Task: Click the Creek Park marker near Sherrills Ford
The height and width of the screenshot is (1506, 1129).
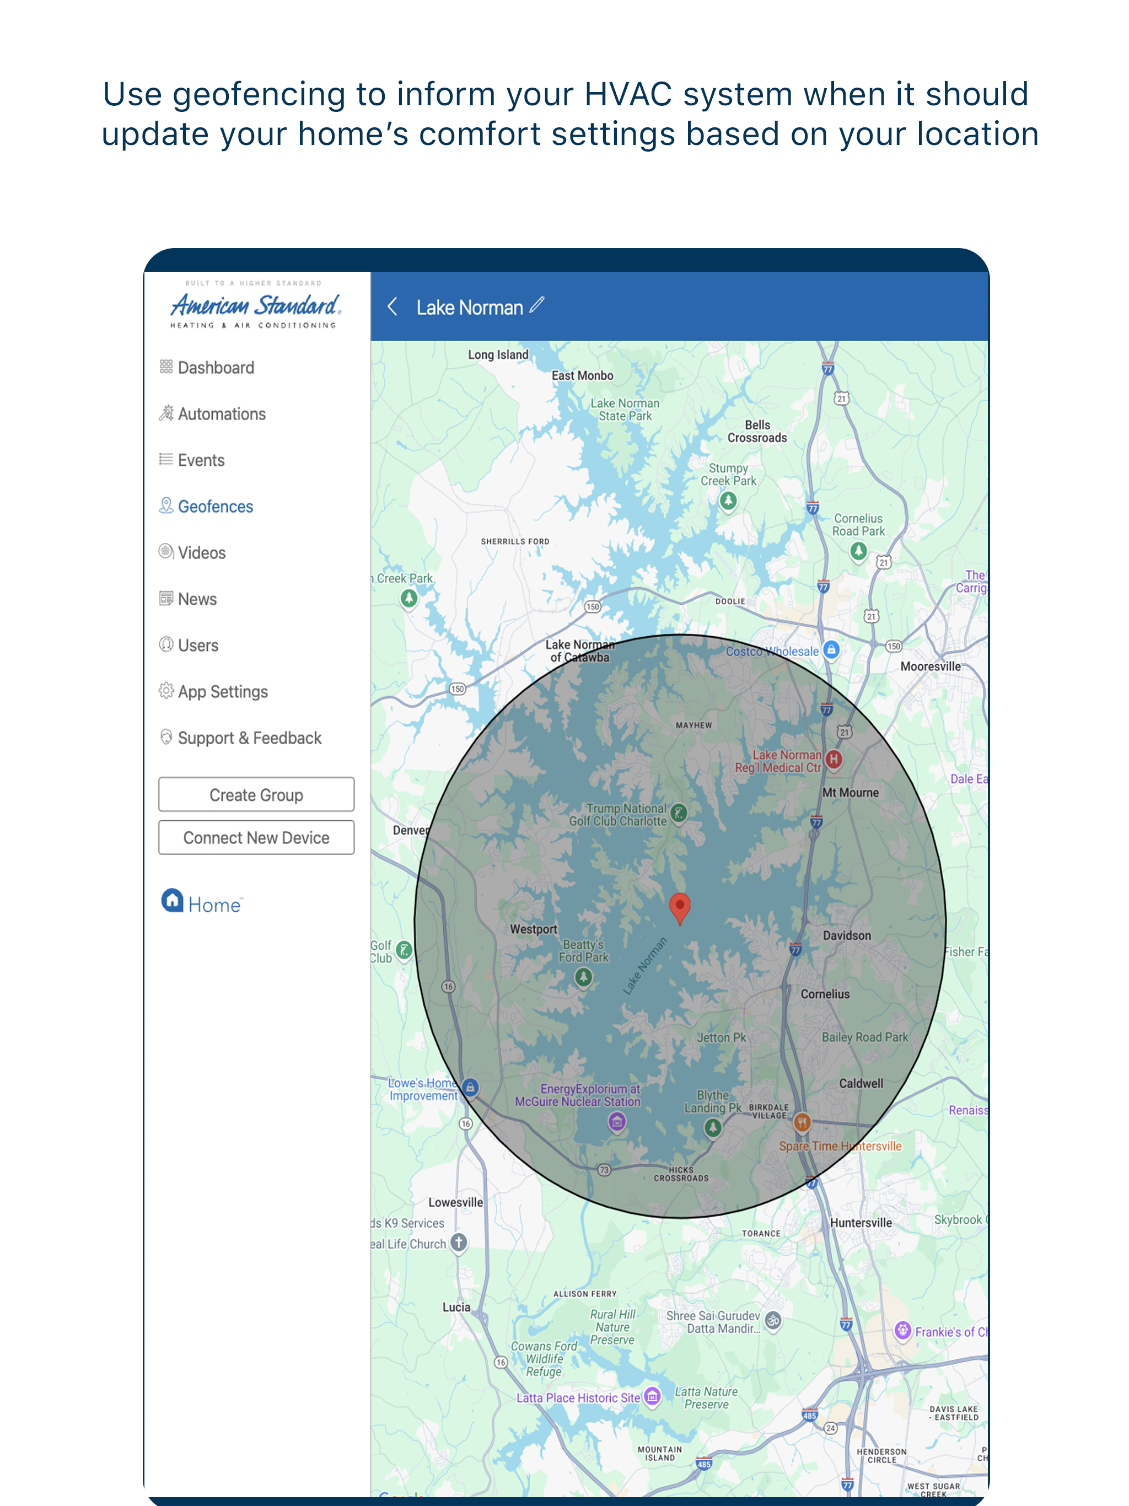Action: click(408, 599)
